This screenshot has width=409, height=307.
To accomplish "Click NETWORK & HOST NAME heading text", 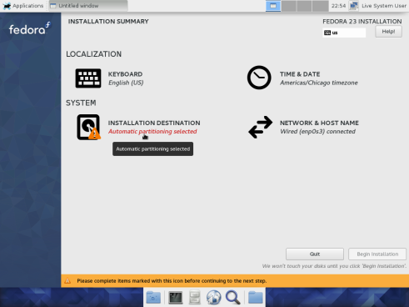I will [x=319, y=123].
